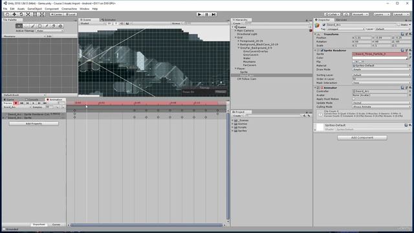Jump to the last keyframe in Animation
Viewport: 414px width, 233px height.
(x=45, y=104)
